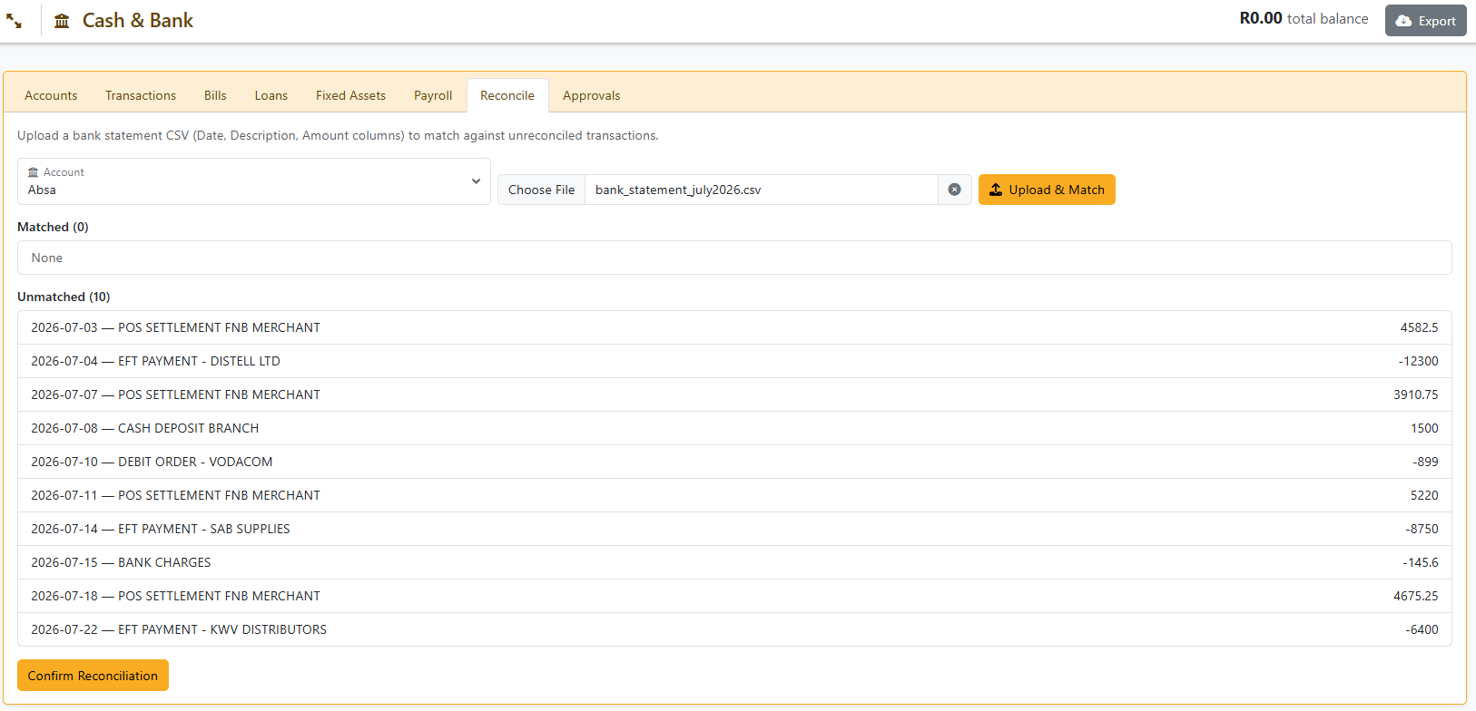Click the small bank icon in Account field
Image resolution: width=1476 pixels, height=711 pixels.
click(x=34, y=172)
